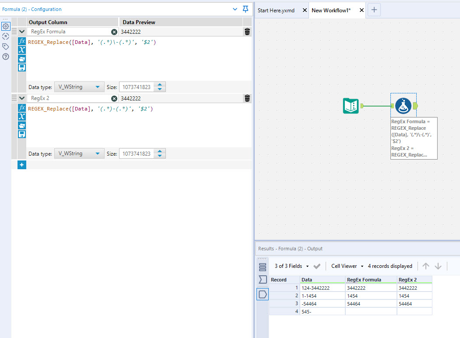
Task: Click the Functions fx icon in first expression
Action: [x=22, y=41]
